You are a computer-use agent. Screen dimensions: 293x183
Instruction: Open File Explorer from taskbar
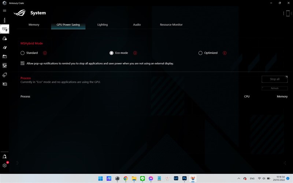point(134,179)
